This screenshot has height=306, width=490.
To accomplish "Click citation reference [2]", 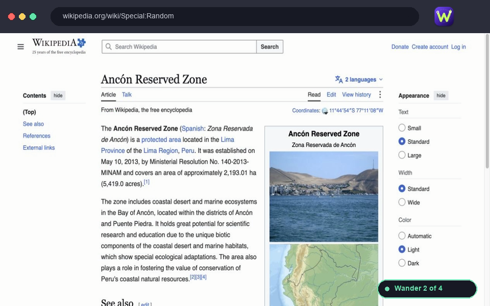I will [192, 277].
